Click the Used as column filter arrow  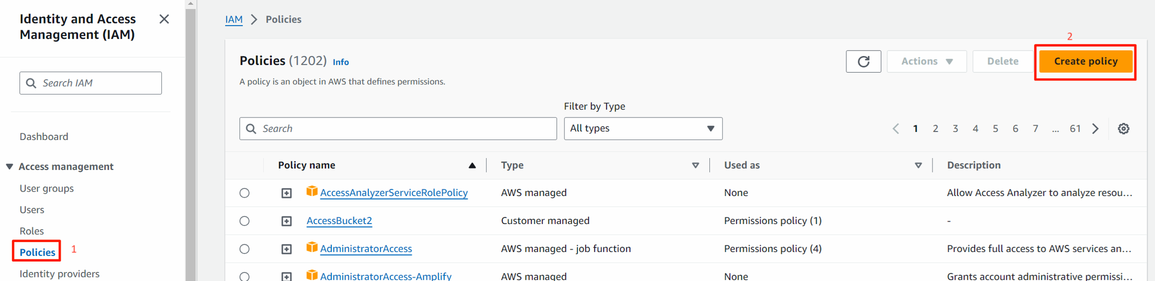[918, 165]
